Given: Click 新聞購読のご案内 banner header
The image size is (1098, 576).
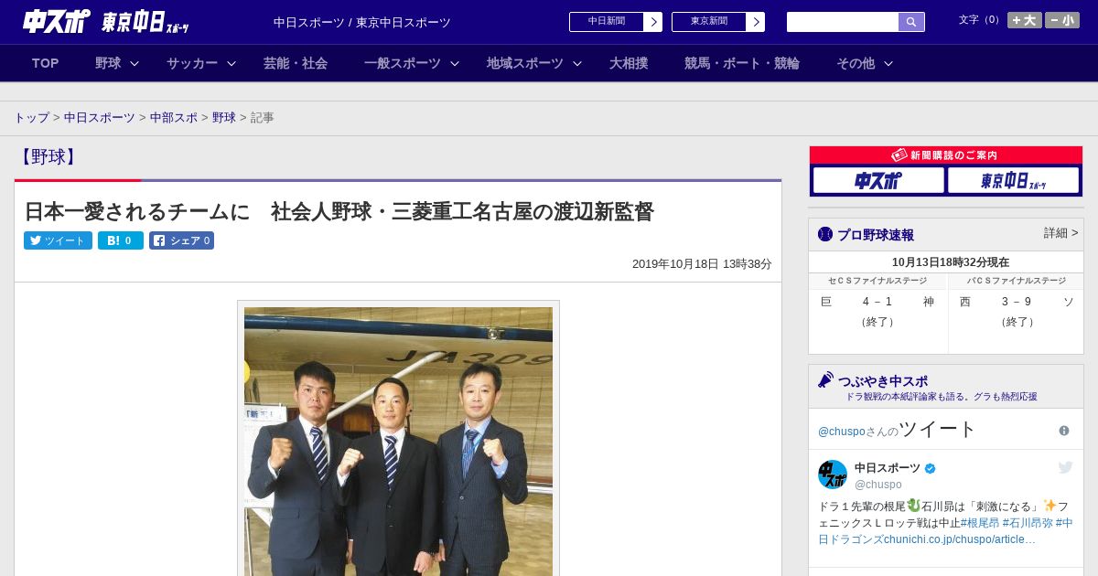Looking at the screenshot, I should click(x=946, y=155).
